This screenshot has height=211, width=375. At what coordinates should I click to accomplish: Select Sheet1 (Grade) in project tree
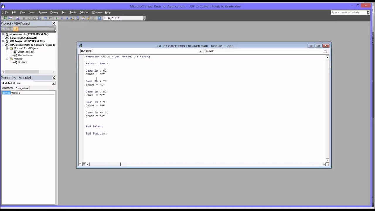point(26,52)
